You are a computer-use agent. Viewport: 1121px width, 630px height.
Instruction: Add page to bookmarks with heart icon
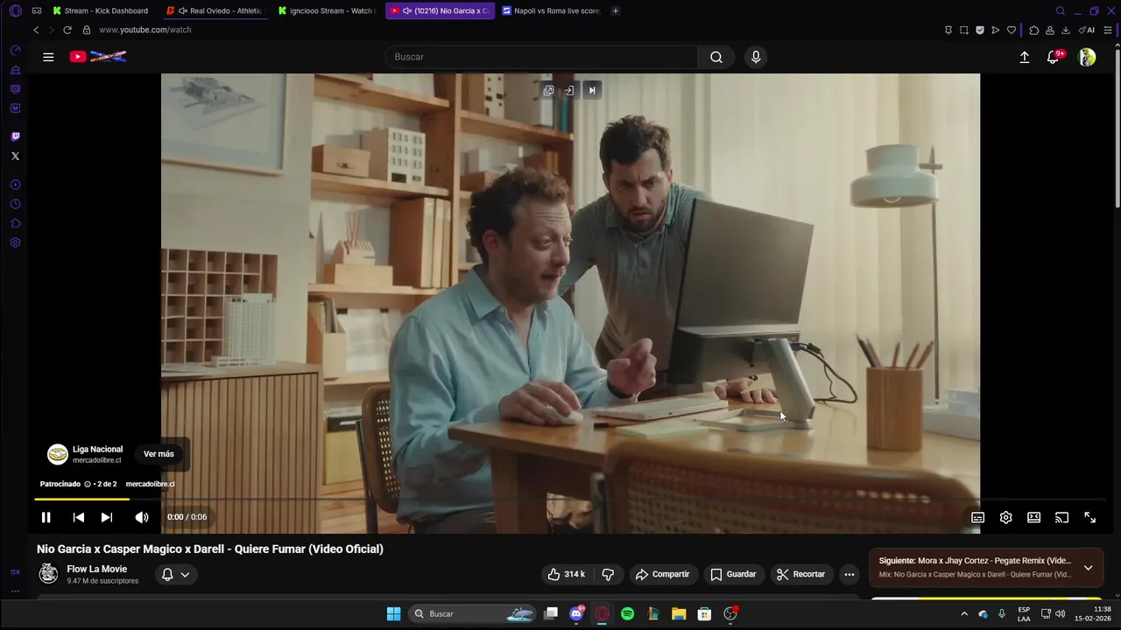[1012, 30]
